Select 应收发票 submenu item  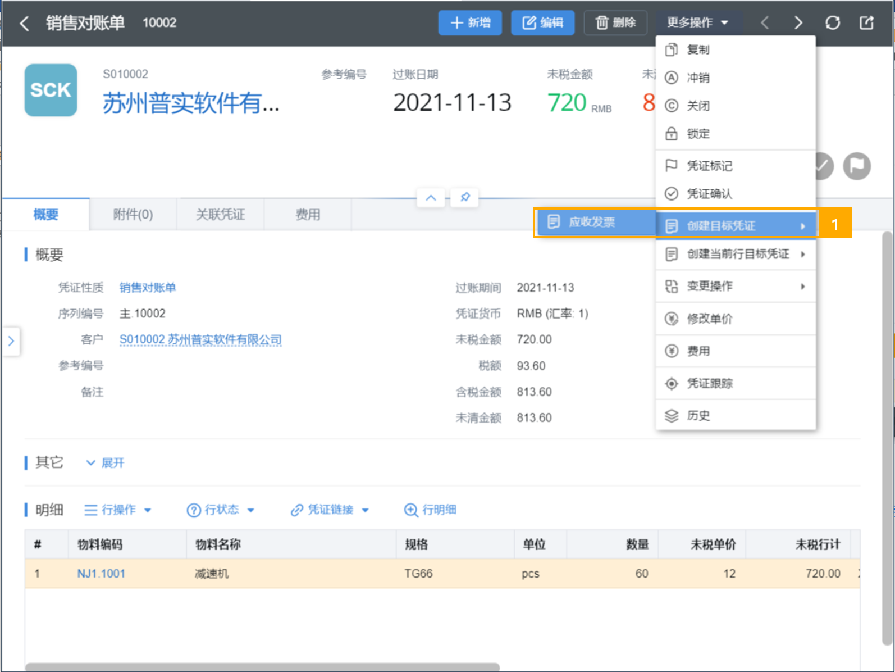coord(596,222)
